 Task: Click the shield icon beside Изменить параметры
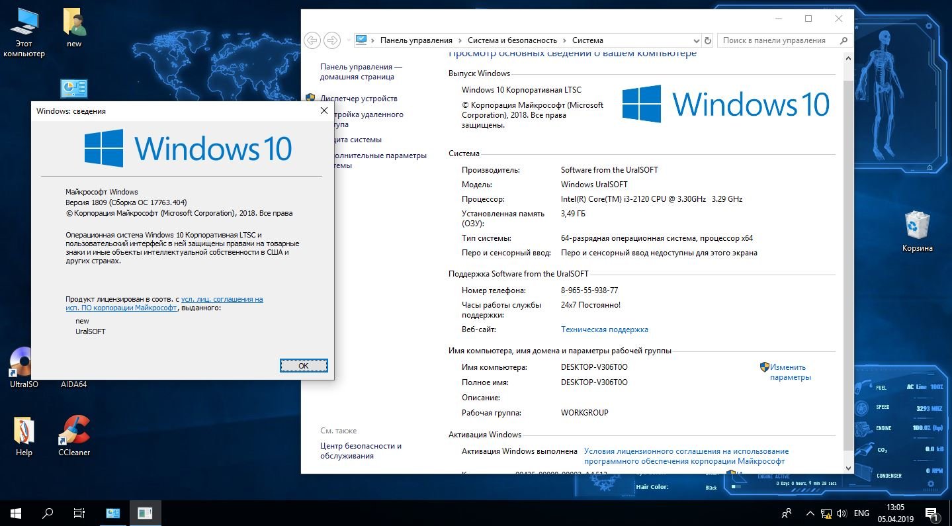pos(764,367)
